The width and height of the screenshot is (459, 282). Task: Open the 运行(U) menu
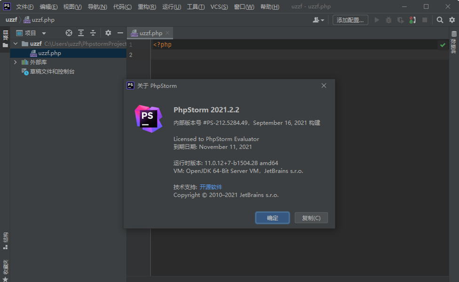172,7
